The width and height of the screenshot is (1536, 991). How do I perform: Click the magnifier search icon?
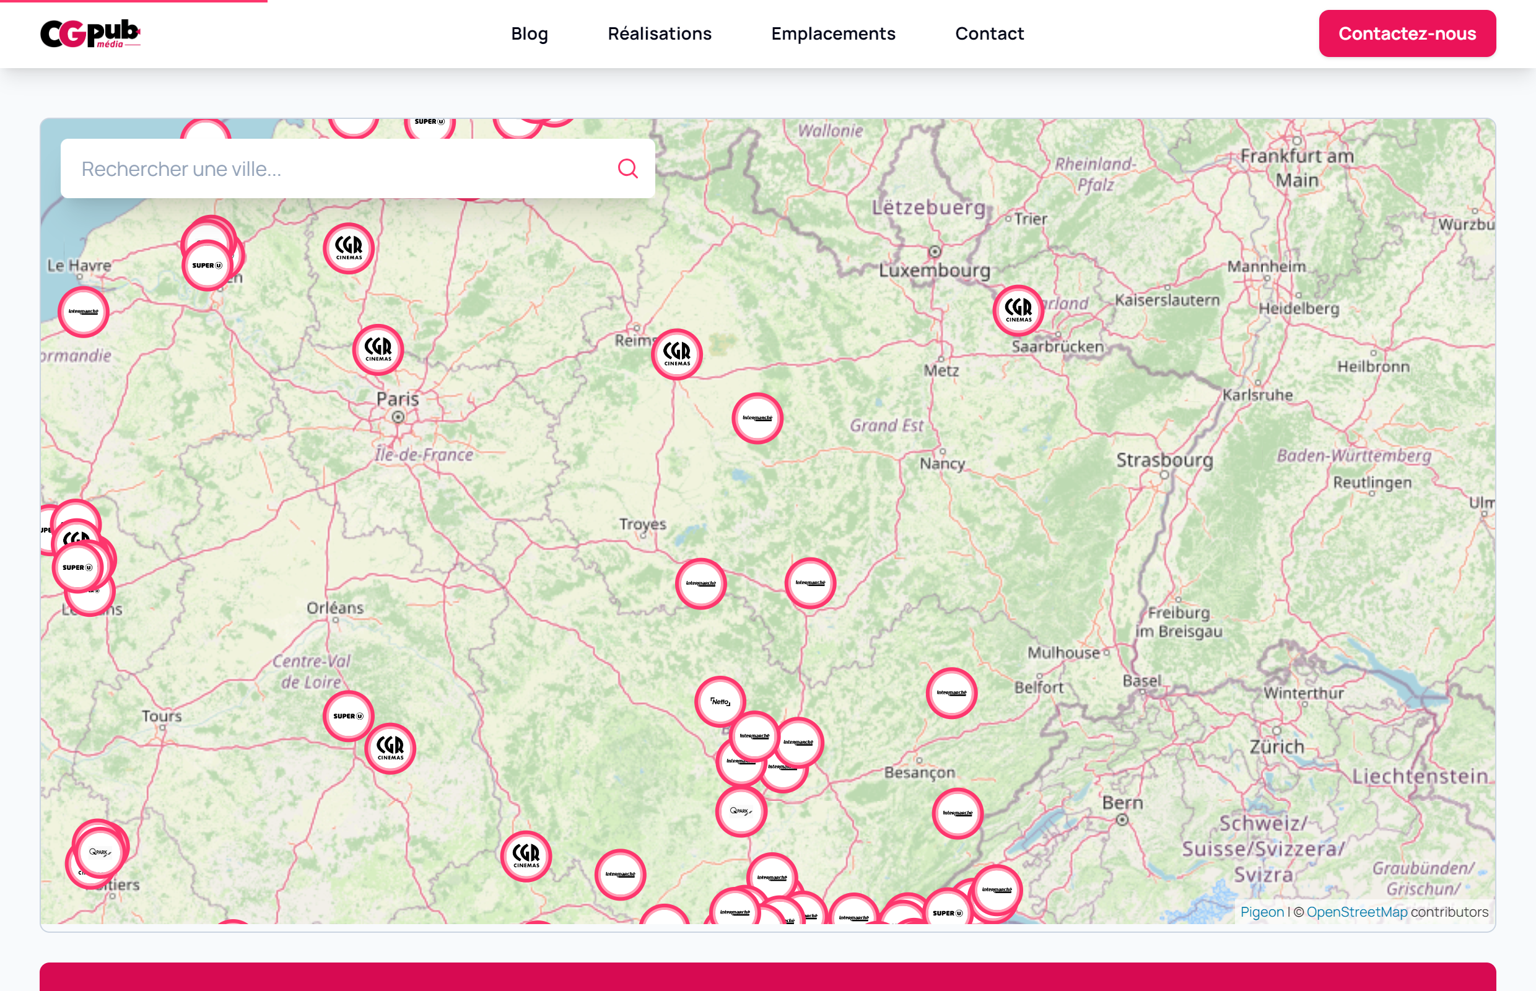(627, 168)
